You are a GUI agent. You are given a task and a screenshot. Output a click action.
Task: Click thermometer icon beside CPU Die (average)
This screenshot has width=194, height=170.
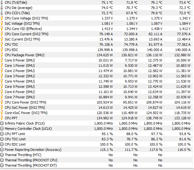coord(2,8)
